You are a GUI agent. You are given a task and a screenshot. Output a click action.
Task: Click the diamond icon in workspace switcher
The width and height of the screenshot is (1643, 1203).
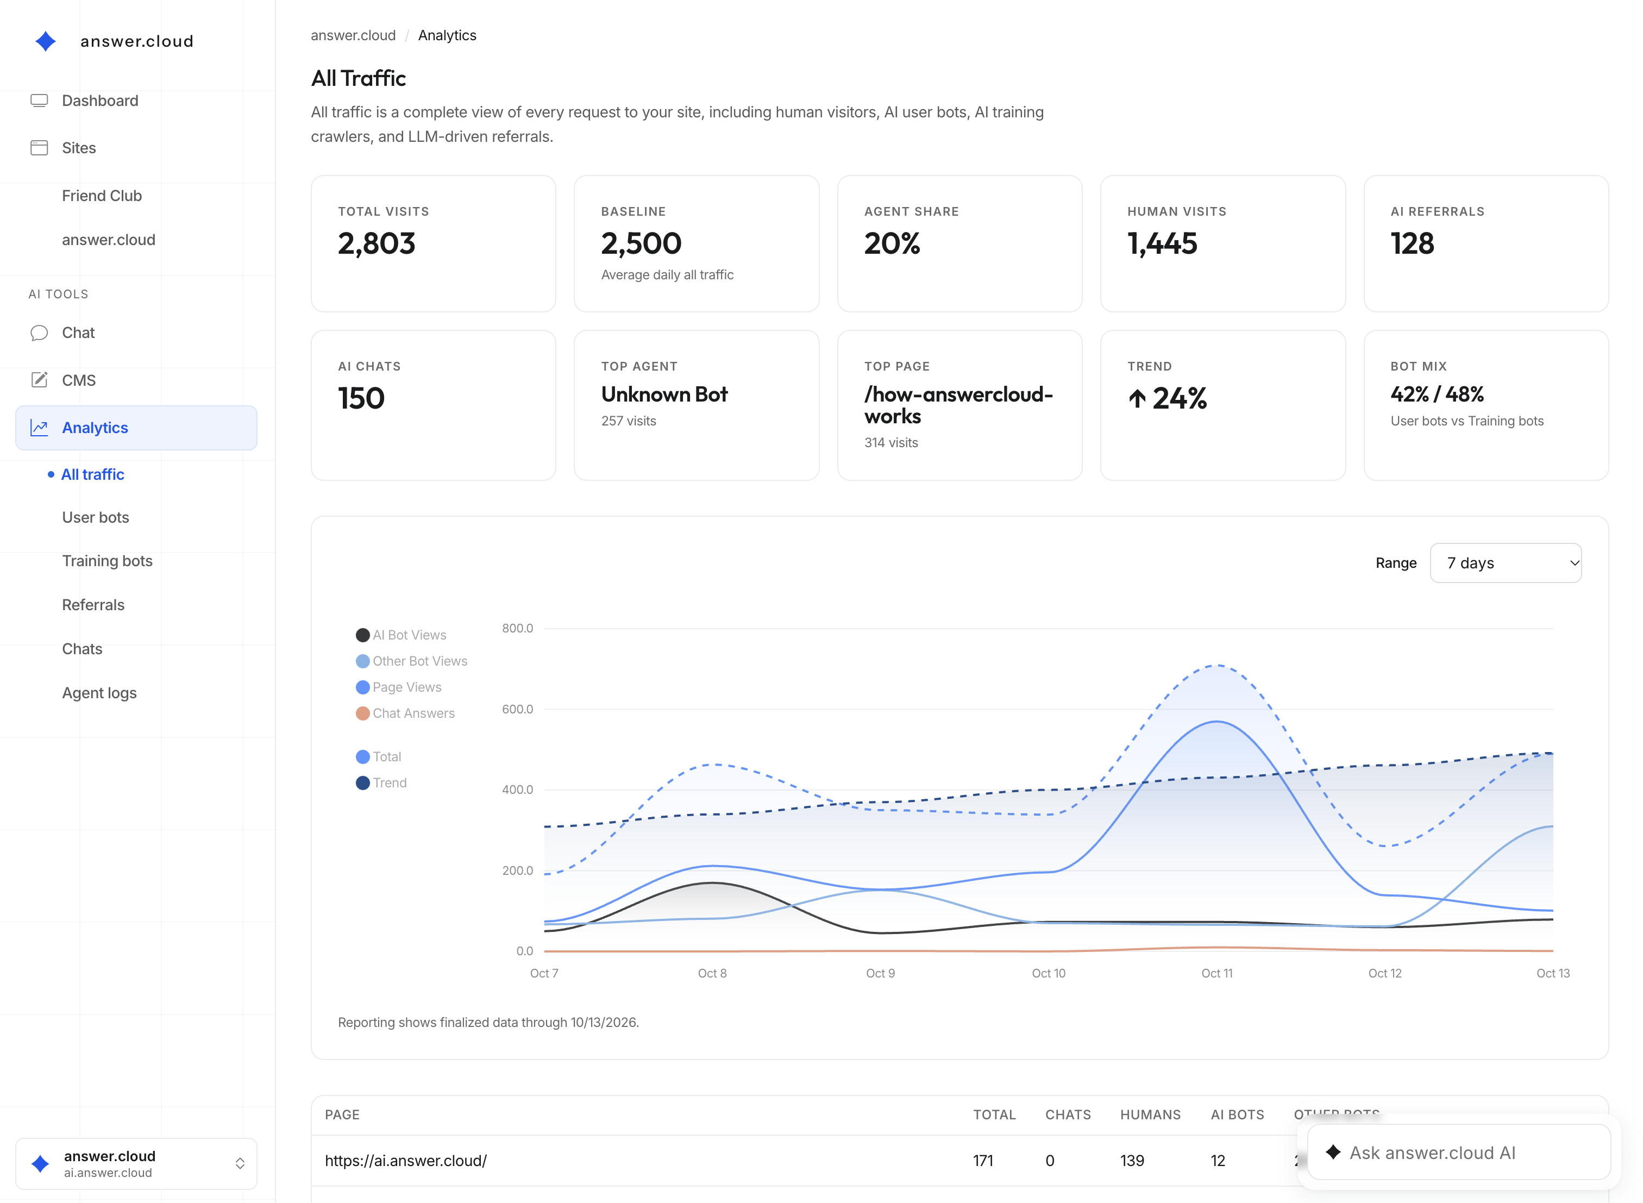(40, 1164)
